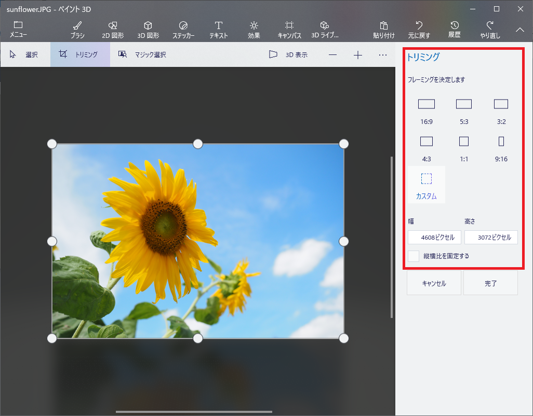Switch to the Magic Select (マジック選択) tool
This screenshot has height=416, width=533.
pyautogui.click(x=142, y=54)
